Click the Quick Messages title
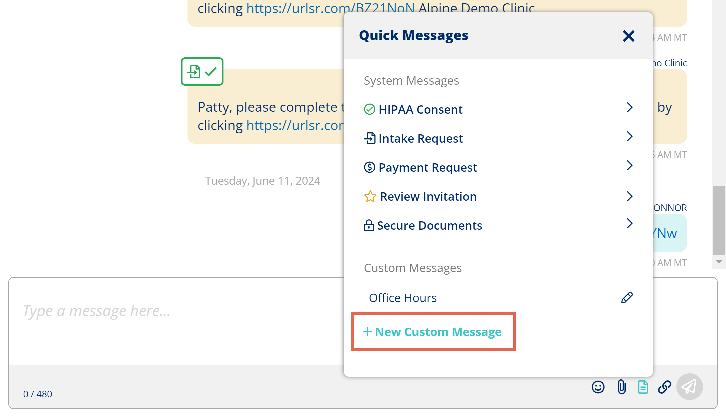 point(414,35)
